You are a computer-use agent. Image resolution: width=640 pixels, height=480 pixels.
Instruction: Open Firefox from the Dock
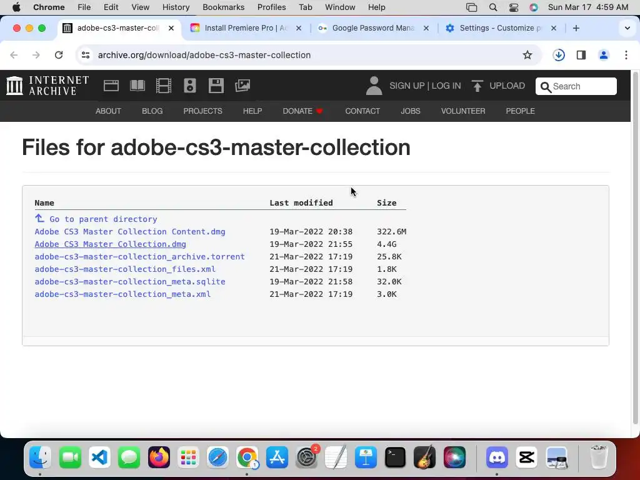click(159, 457)
